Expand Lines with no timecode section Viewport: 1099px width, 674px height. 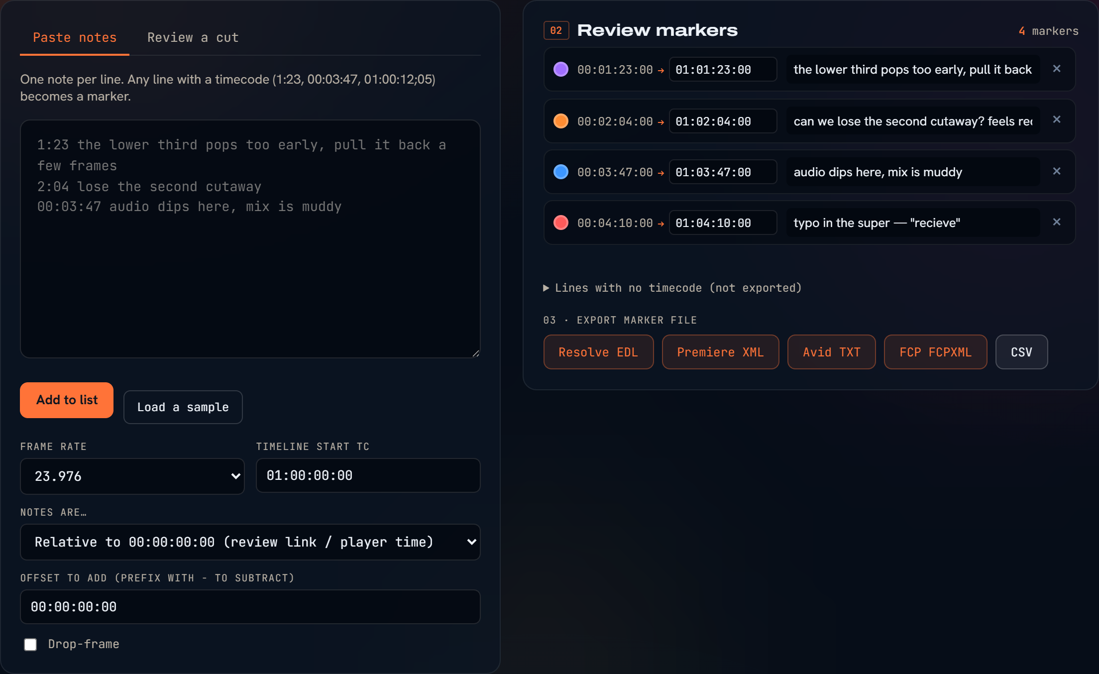click(x=672, y=288)
